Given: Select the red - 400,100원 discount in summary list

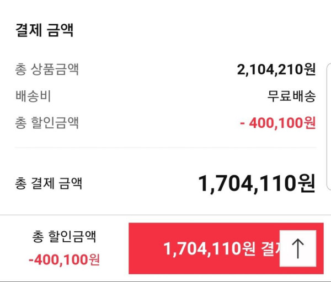Looking at the screenshot, I should (278, 123).
